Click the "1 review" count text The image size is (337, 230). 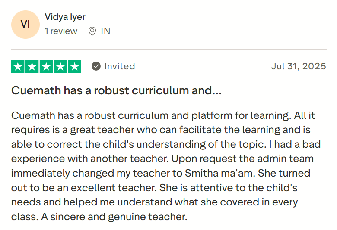[61, 31]
